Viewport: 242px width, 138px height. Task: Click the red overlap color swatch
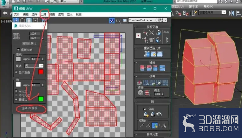pos(41,72)
